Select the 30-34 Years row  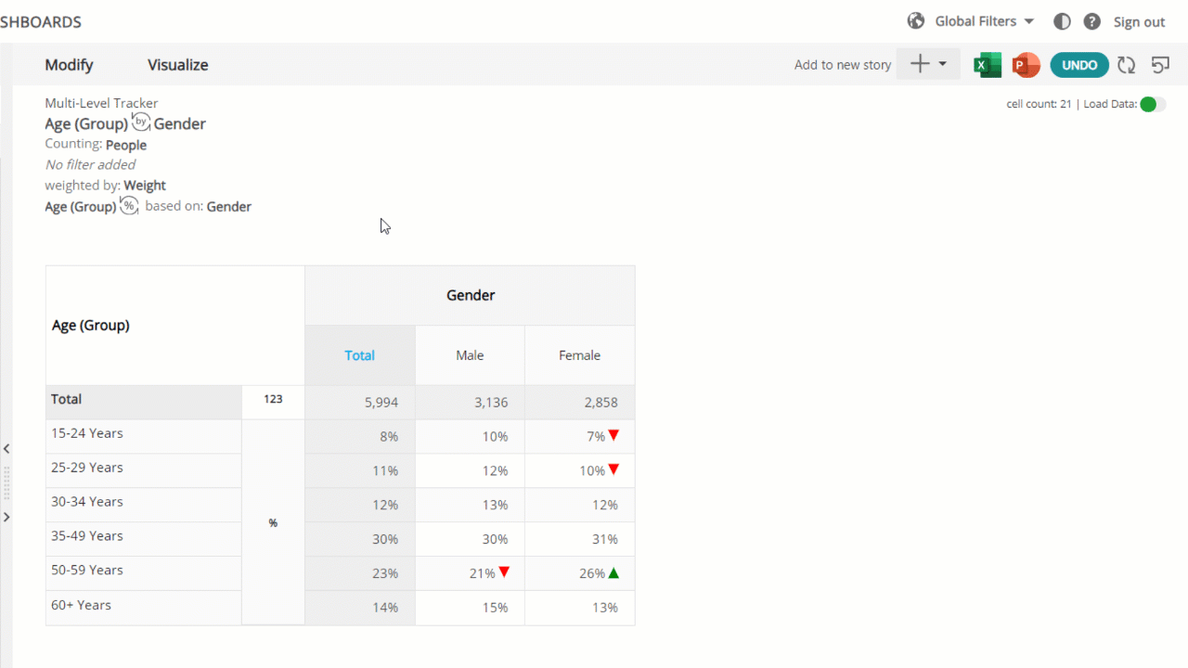point(144,503)
